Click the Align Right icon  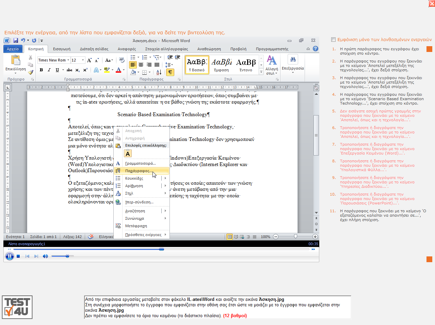149,65
